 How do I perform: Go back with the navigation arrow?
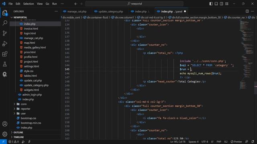tap(76, 4)
